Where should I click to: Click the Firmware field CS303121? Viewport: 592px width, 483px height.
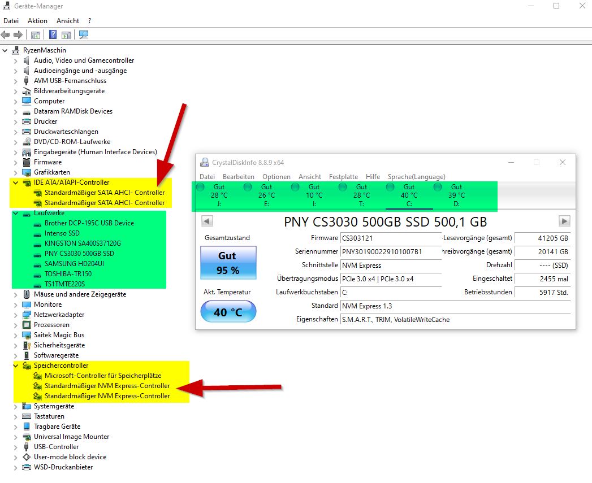coord(391,238)
